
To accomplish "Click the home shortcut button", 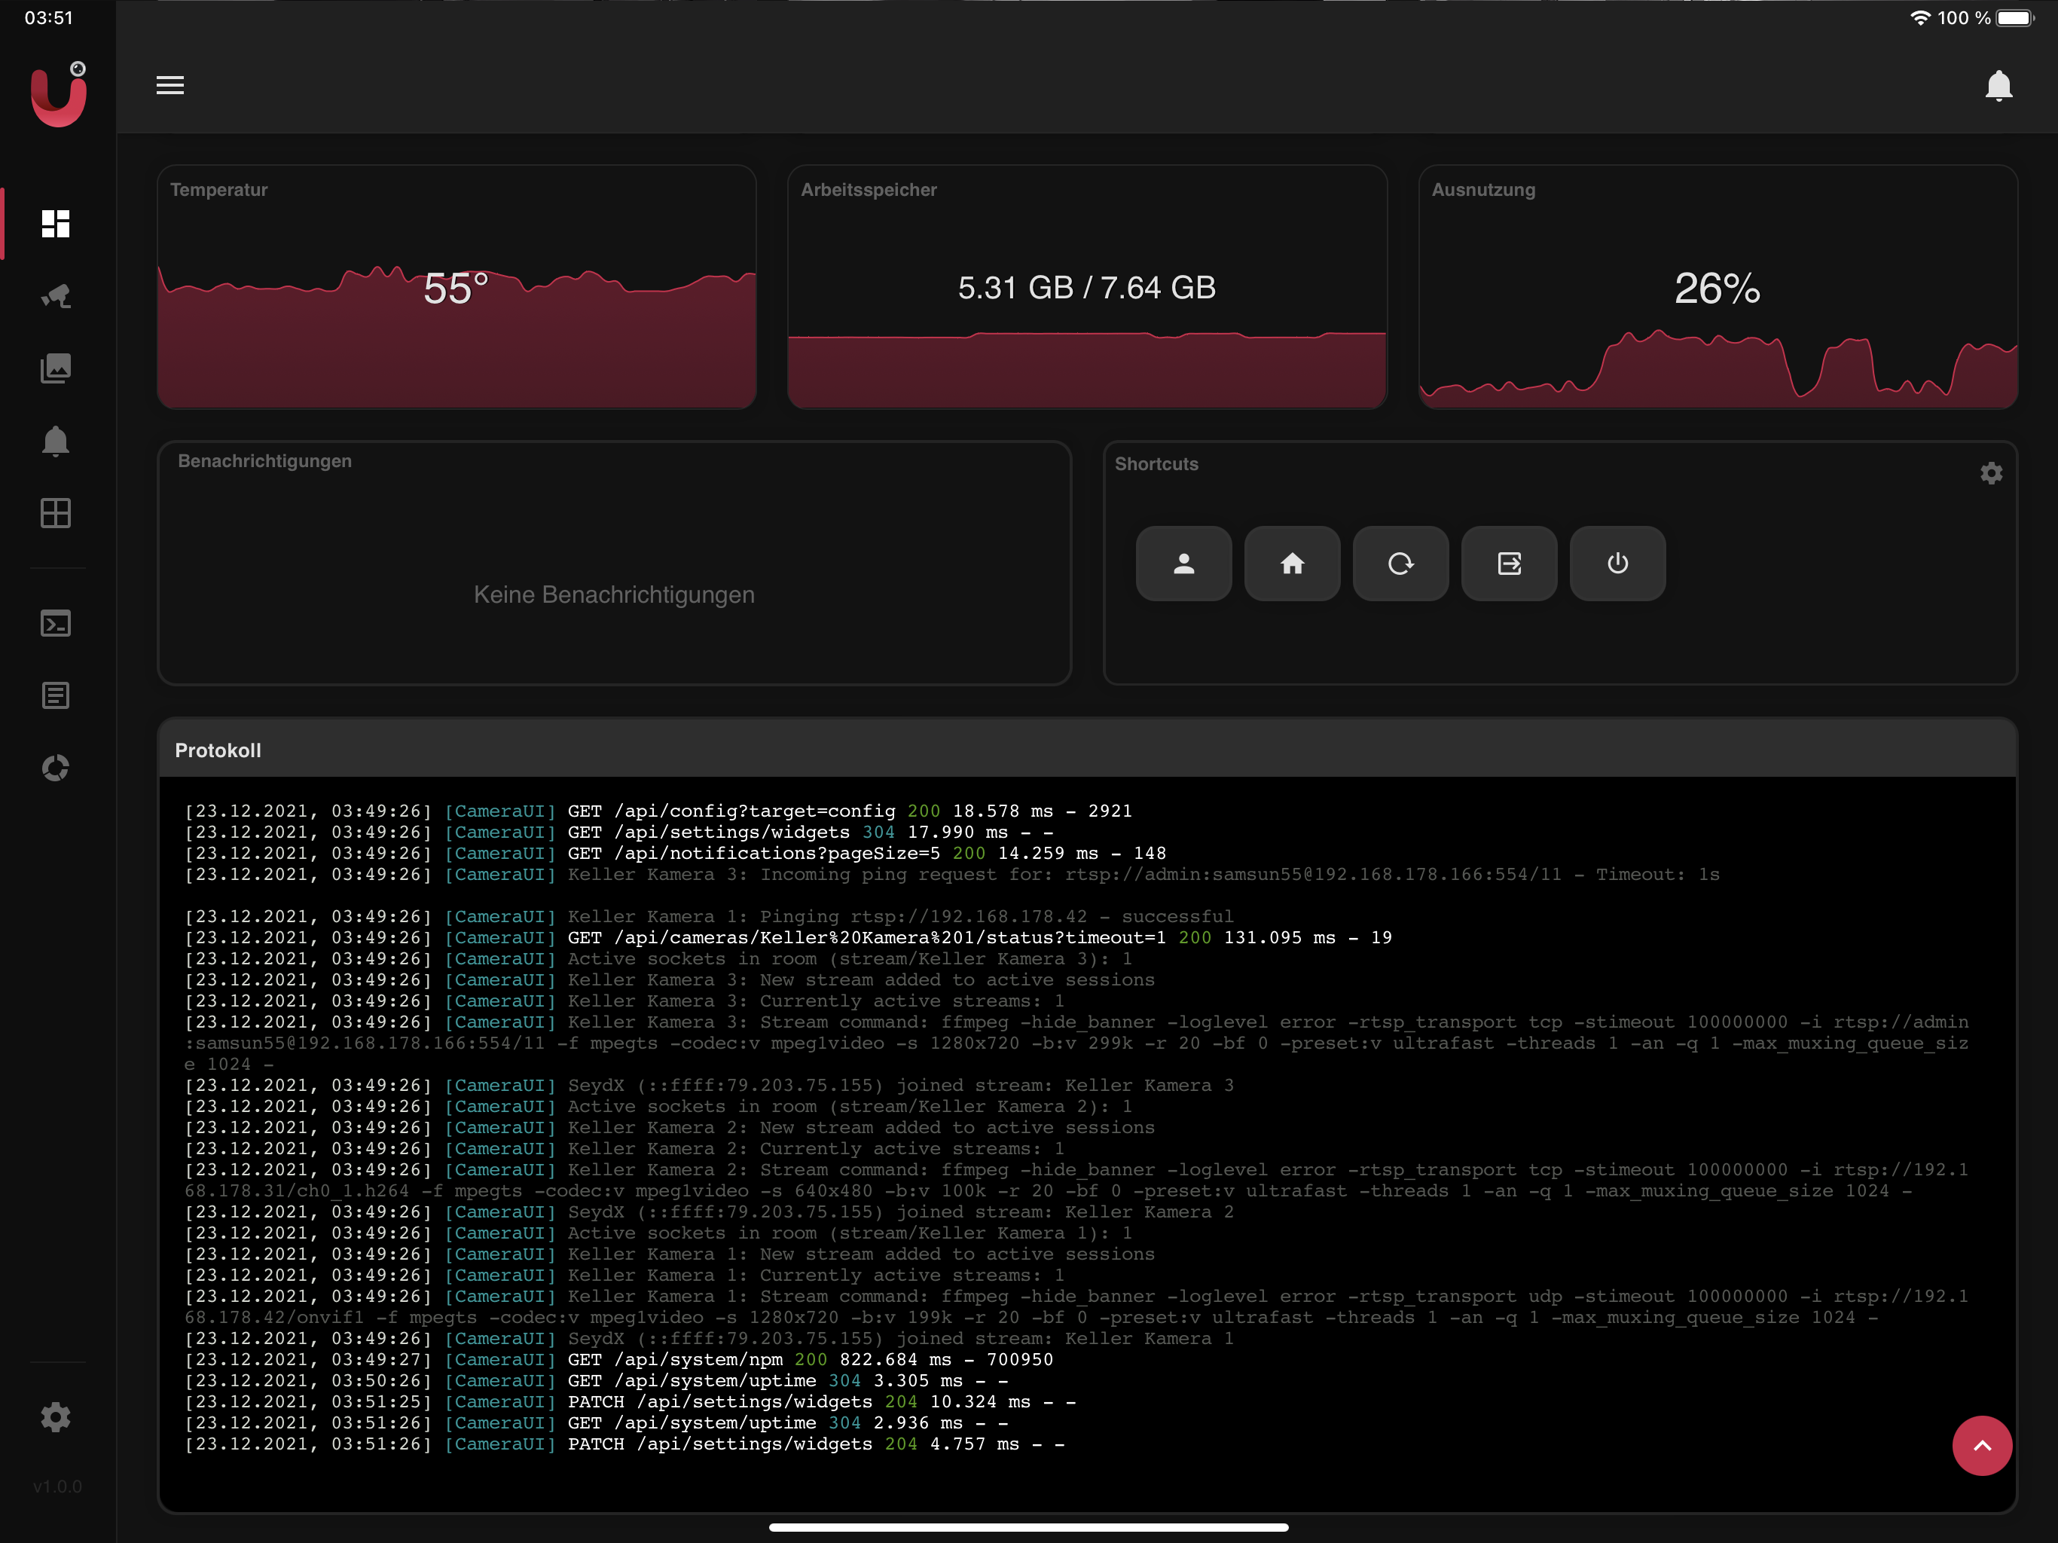I will [x=1291, y=563].
